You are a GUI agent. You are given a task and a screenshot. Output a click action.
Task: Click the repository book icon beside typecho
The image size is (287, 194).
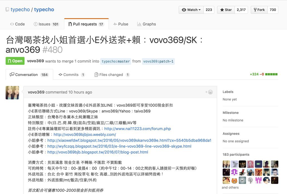point(7,9)
